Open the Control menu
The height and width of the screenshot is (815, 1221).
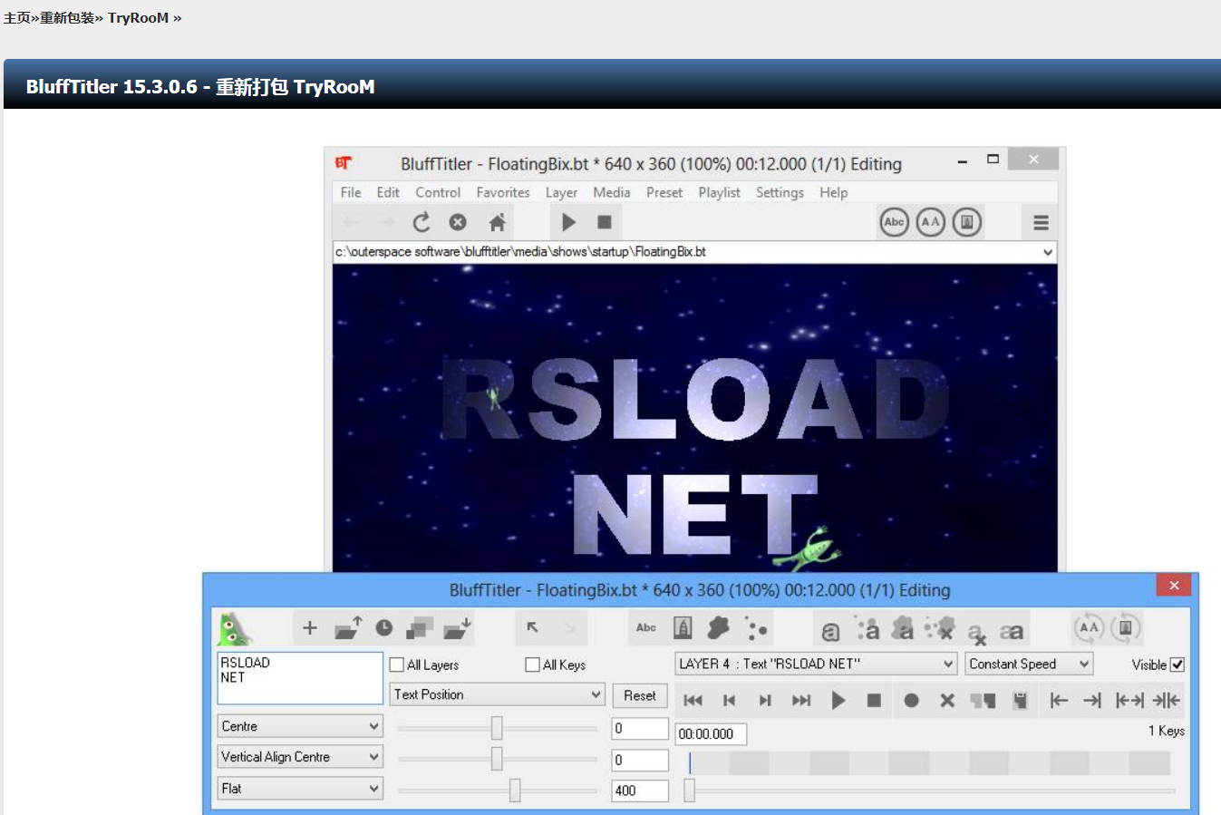tap(438, 192)
